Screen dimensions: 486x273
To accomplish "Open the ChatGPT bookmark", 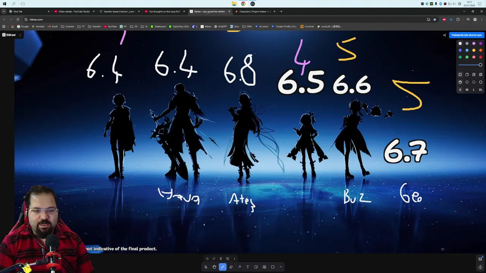I will [x=220, y=27].
